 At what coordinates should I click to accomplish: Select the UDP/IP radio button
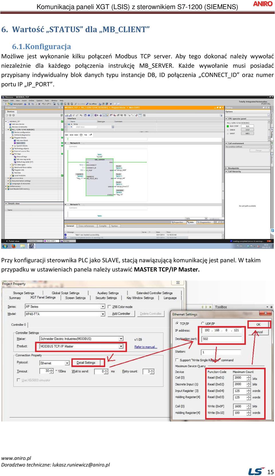[x=203, y=323]
